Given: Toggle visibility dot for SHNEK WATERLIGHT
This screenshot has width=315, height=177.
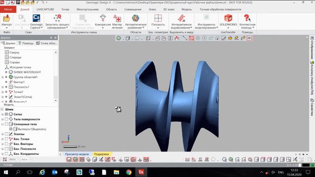Looking at the screenshot, I should click(6, 72).
